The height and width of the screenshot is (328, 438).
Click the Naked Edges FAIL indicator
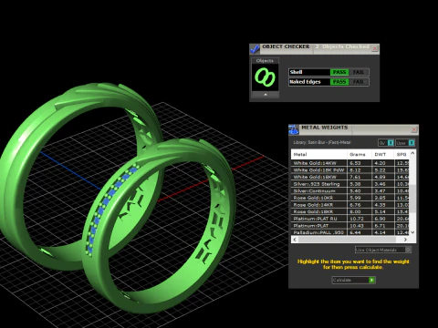coord(359,82)
